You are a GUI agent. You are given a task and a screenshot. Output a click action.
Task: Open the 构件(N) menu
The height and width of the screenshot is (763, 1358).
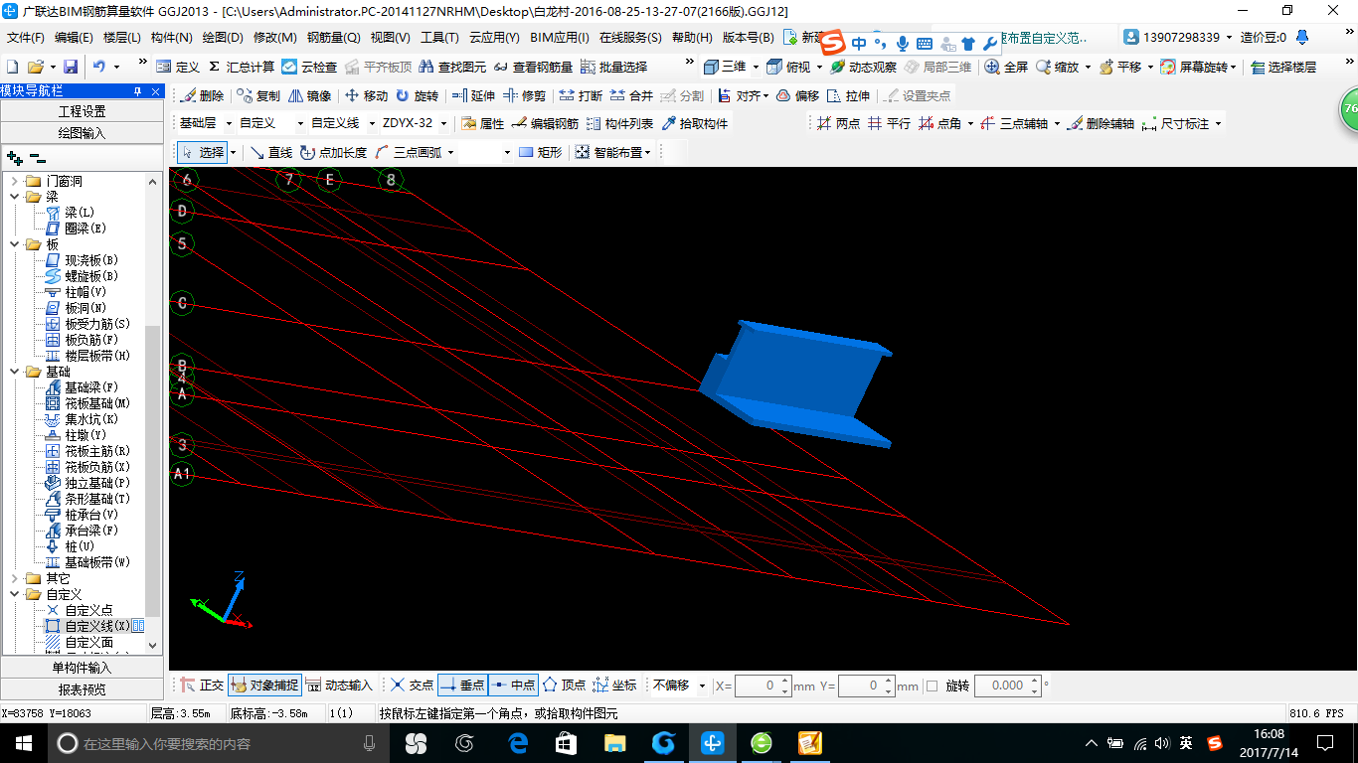click(x=172, y=38)
